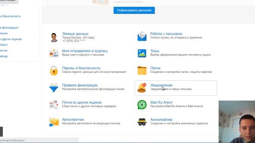Open the Уведомления settings link
The width and height of the screenshot is (255, 143).
(161, 85)
